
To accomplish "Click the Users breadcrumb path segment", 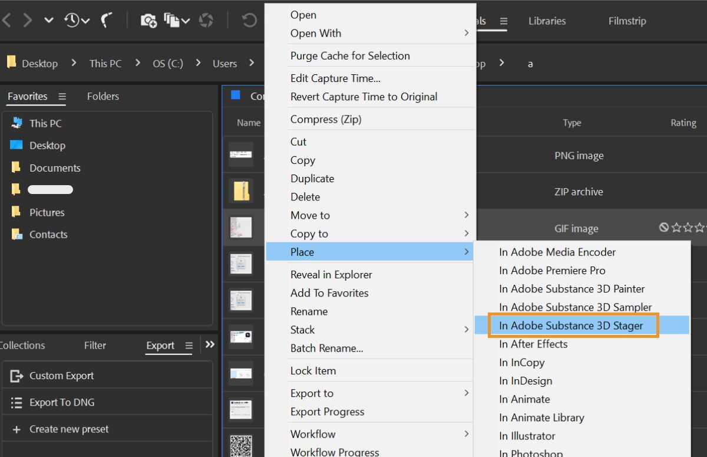I will 224,64.
